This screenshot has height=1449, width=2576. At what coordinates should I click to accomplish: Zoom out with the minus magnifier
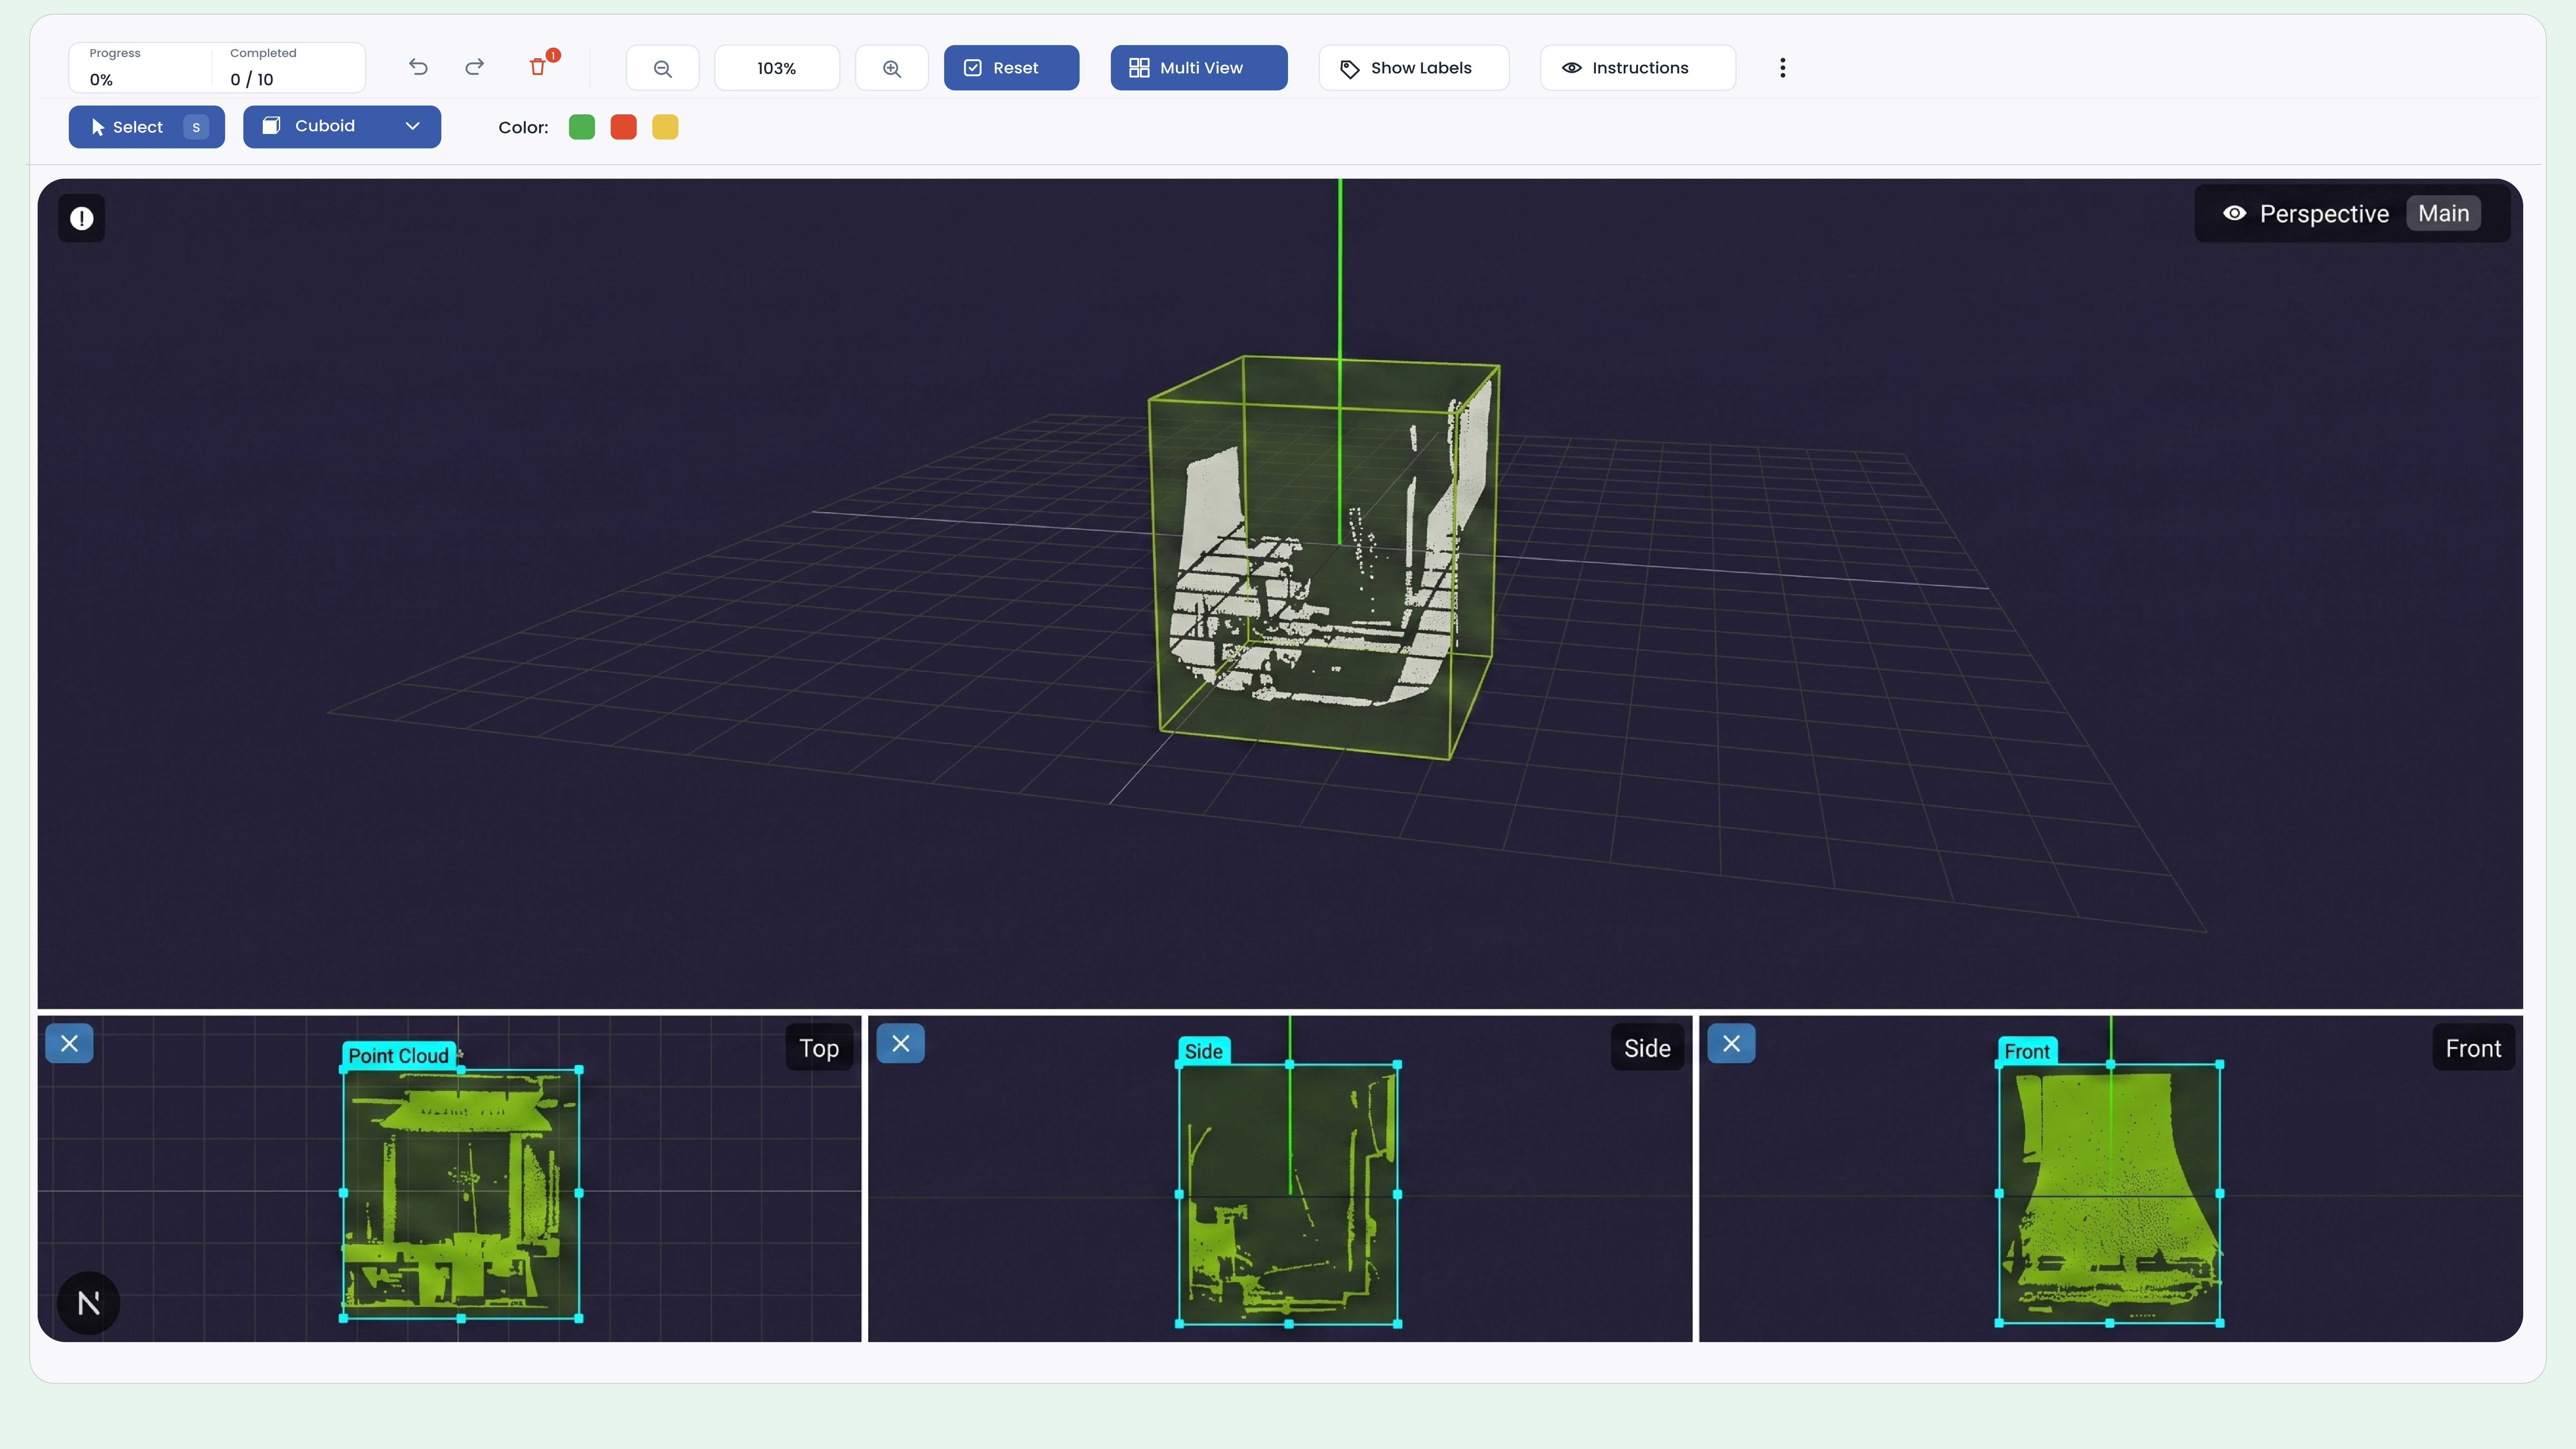pyautogui.click(x=662, y=68)
